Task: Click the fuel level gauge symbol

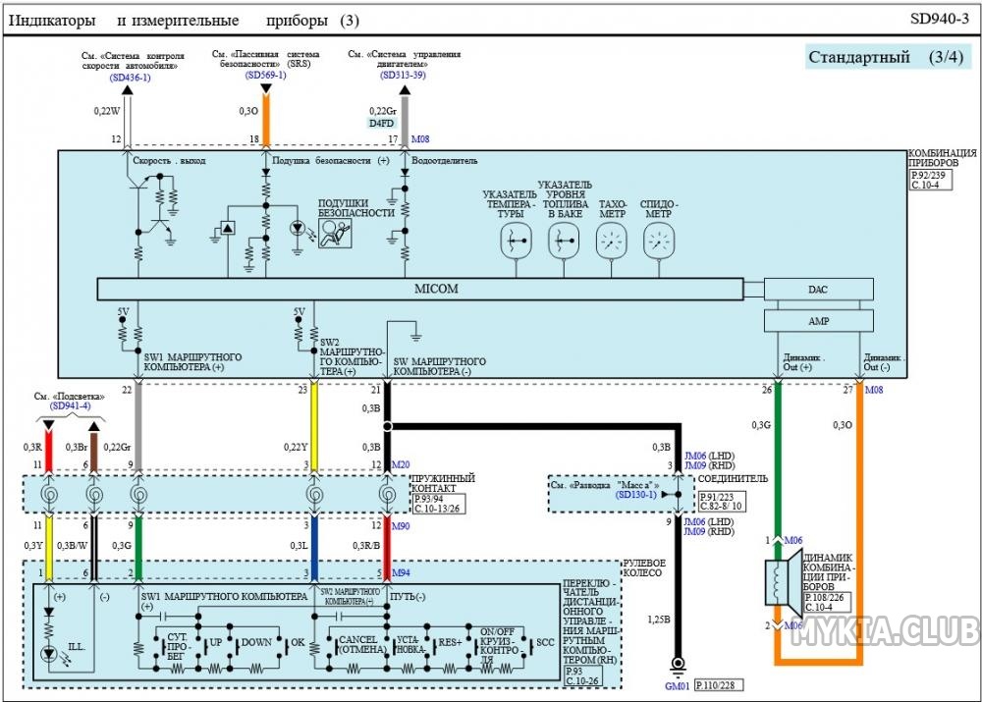Action: pyautogui.click(x=564, y=240)
